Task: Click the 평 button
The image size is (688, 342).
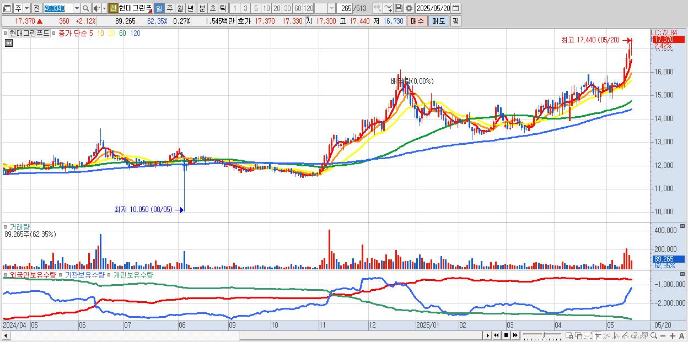Action: 455,21
